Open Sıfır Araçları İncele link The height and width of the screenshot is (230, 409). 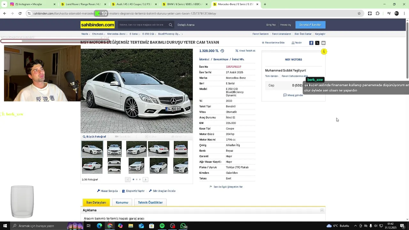[x=162, y=191]
